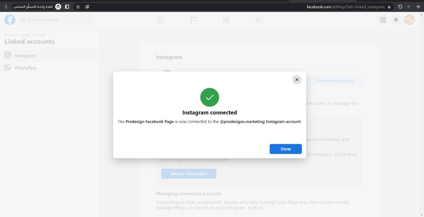Click the Facebook logo

tap(10, 19)
